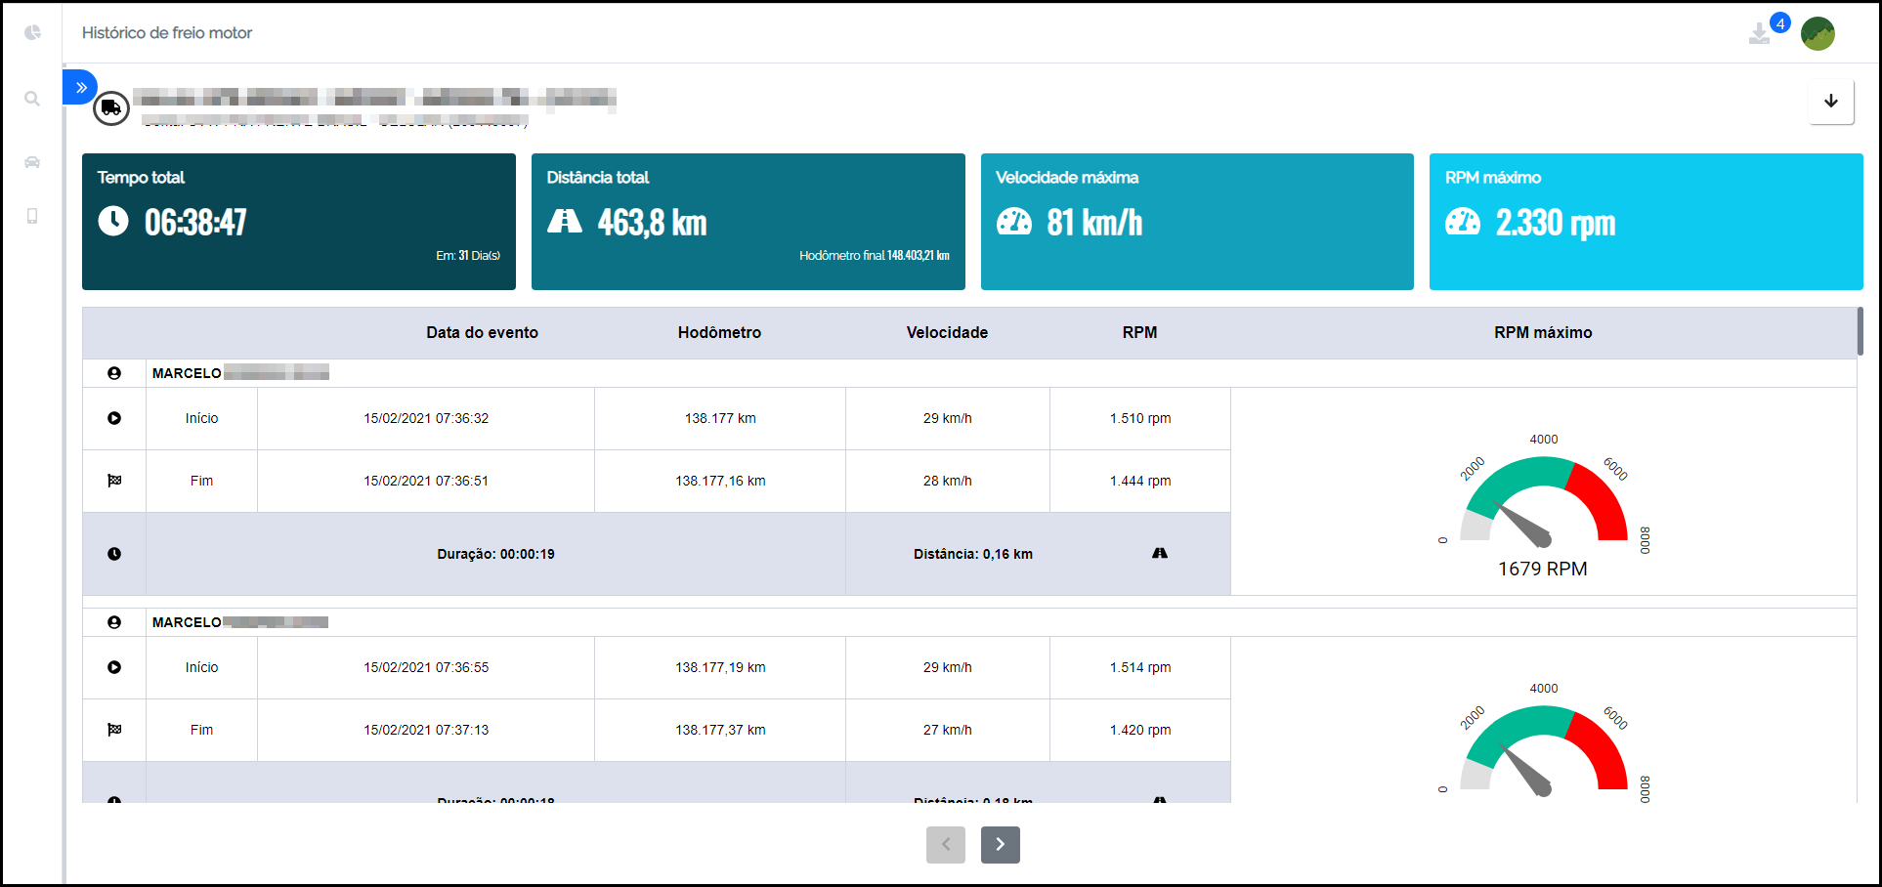The image size is (1882, 887).
Task: Select Duração: 00:00:19 text
Action: click(495, 554)
